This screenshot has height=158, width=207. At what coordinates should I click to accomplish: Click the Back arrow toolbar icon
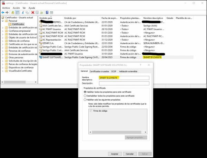tap(3, 12)
